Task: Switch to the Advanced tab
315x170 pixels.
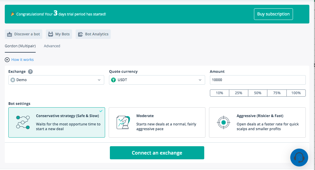Action: 52,46
